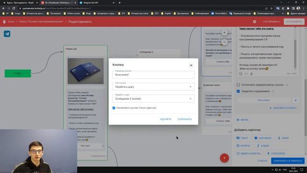Go back in browser
Viewport: 307px width, 173px height.
point(3,8)
